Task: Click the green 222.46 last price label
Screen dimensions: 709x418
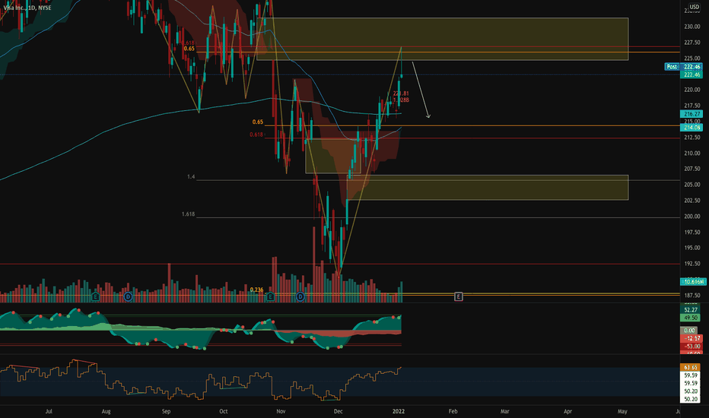Action: (x=692, y=74)
